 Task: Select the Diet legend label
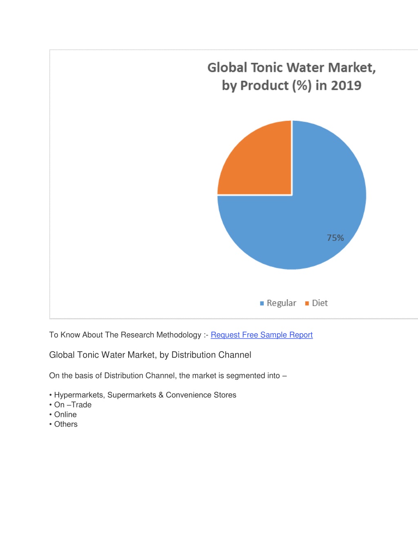pyautogui.click(x=320, y=303)
